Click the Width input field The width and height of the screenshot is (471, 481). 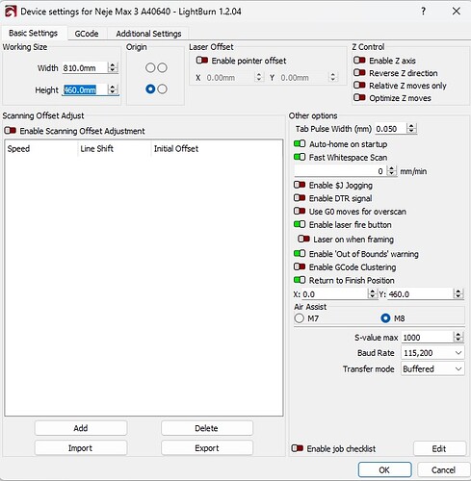85,67
